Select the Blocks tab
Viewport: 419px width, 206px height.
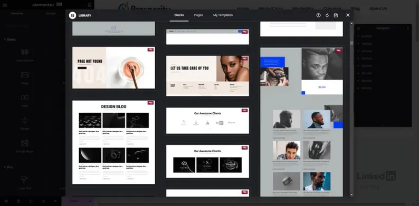(179, 15)
